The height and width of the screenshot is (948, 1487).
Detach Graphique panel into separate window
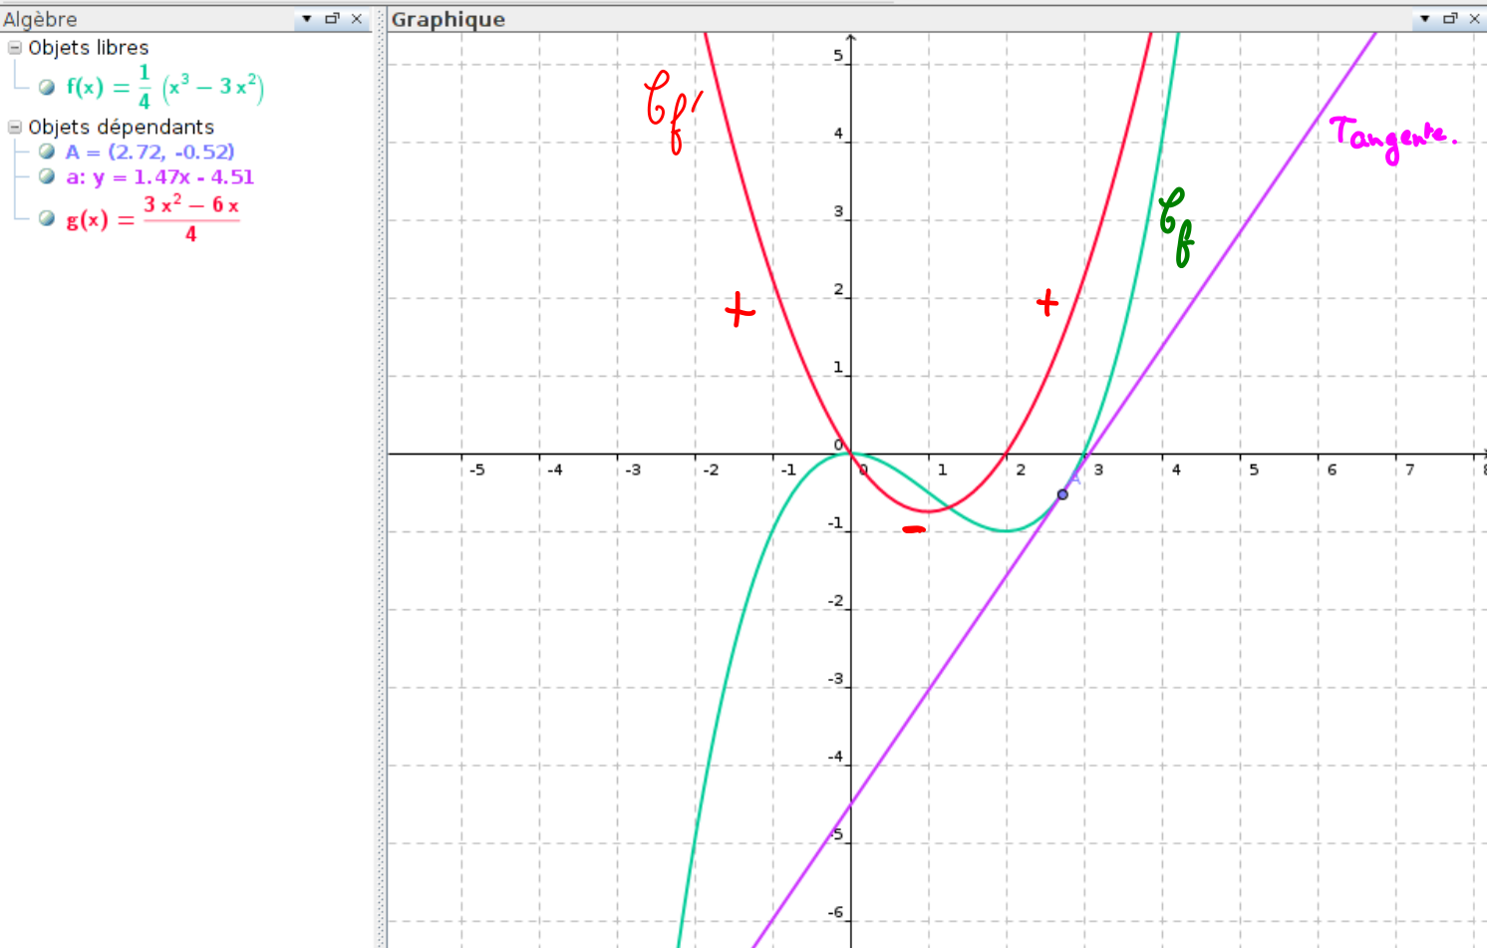click(1450, 19)
